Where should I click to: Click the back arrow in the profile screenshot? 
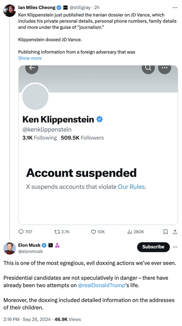pyautogui.click(x=31, y=68)
